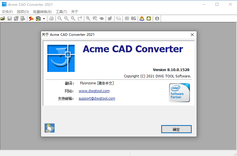
Task: Click the Zoom In magnifier icon
Action: click(67, 18)
